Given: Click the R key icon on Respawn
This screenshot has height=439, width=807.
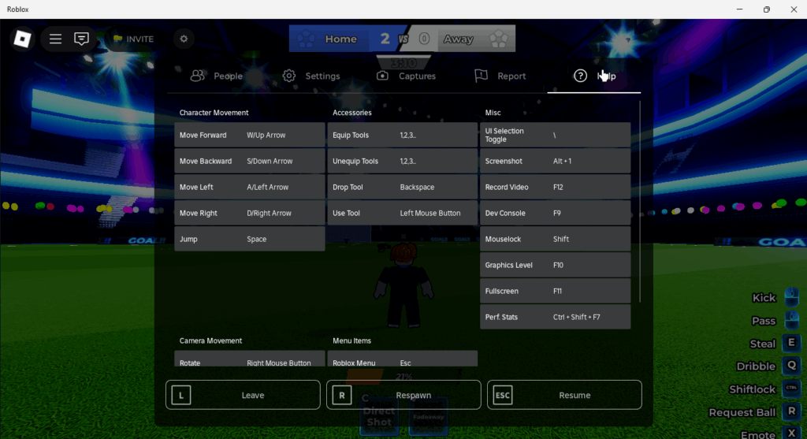Looking at the screenshot, I should (342, 395).
